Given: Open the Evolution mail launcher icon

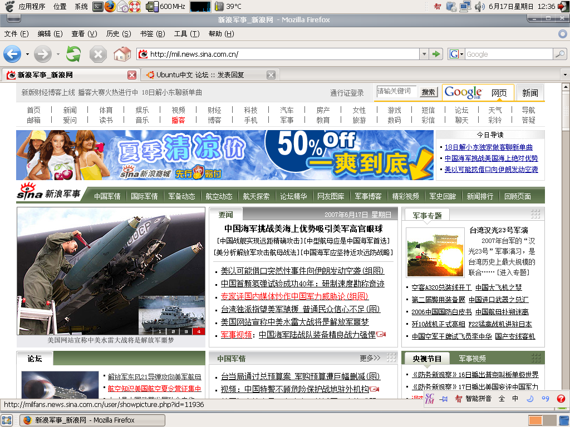Looking at the screenshot, I should pyautogui.click(x=122, y=7).
